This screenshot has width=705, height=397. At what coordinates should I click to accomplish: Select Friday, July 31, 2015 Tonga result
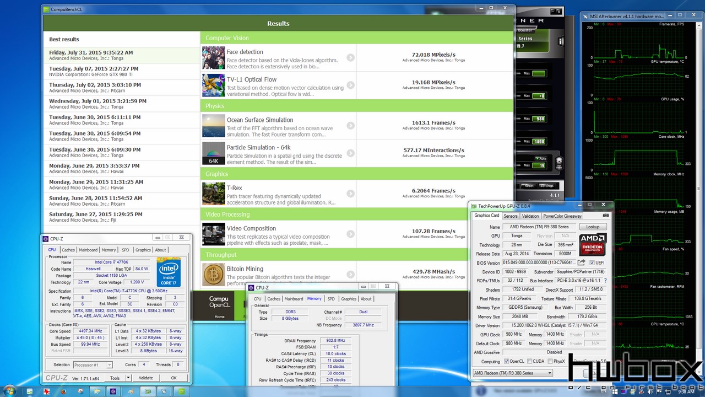click(122, 55)
